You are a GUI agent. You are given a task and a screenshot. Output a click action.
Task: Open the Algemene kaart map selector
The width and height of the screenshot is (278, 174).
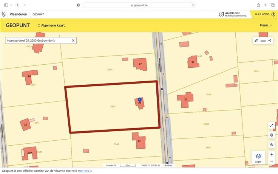point(51,25)
